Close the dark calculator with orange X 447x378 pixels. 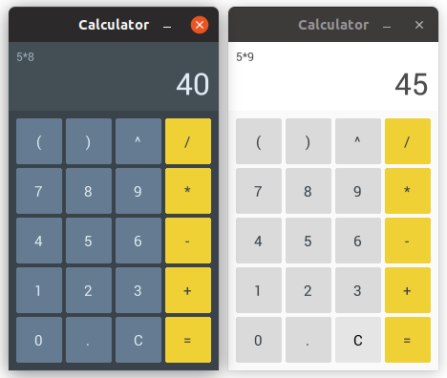click(x=200, y=25)
